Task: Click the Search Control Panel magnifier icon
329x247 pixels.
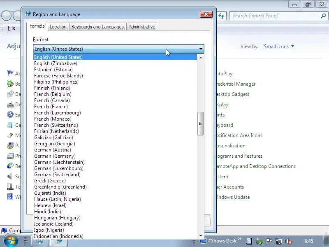Action: (x=323, y=16)
